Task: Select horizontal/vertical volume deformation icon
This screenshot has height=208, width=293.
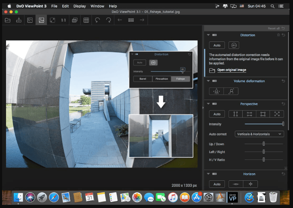Action: [x=216, y=91]
